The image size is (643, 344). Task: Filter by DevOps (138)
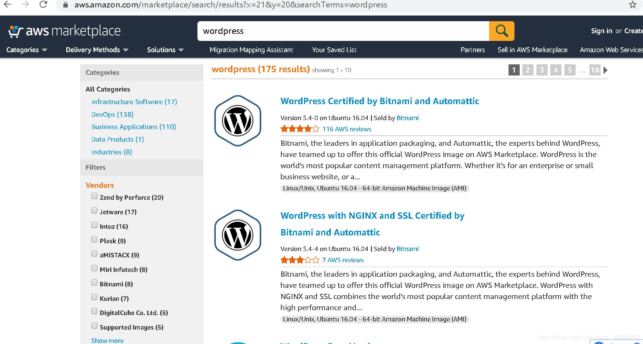[112, 115]
